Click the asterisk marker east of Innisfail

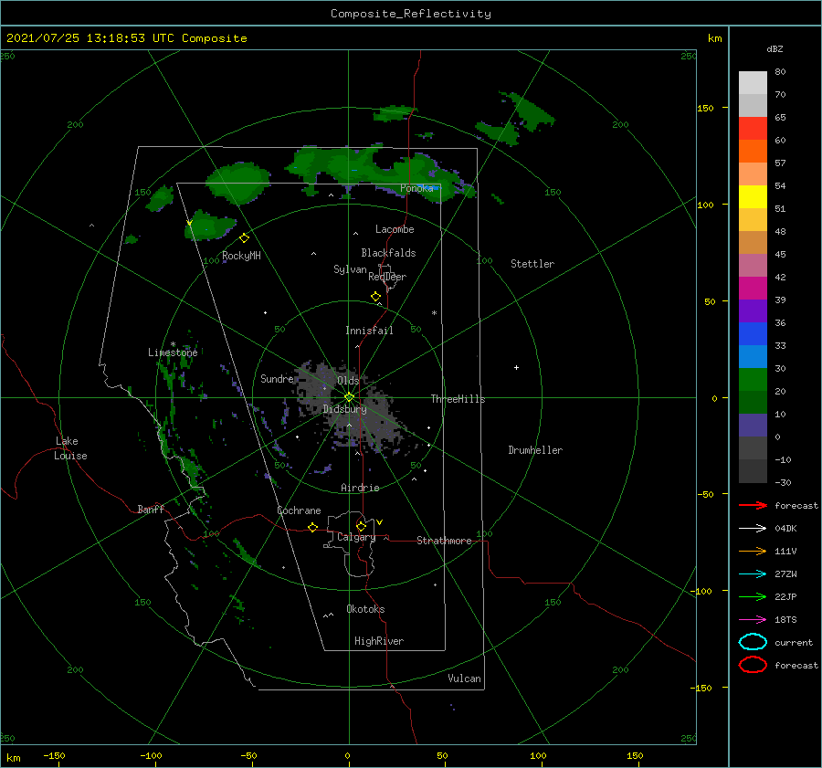tap(434, 313)
